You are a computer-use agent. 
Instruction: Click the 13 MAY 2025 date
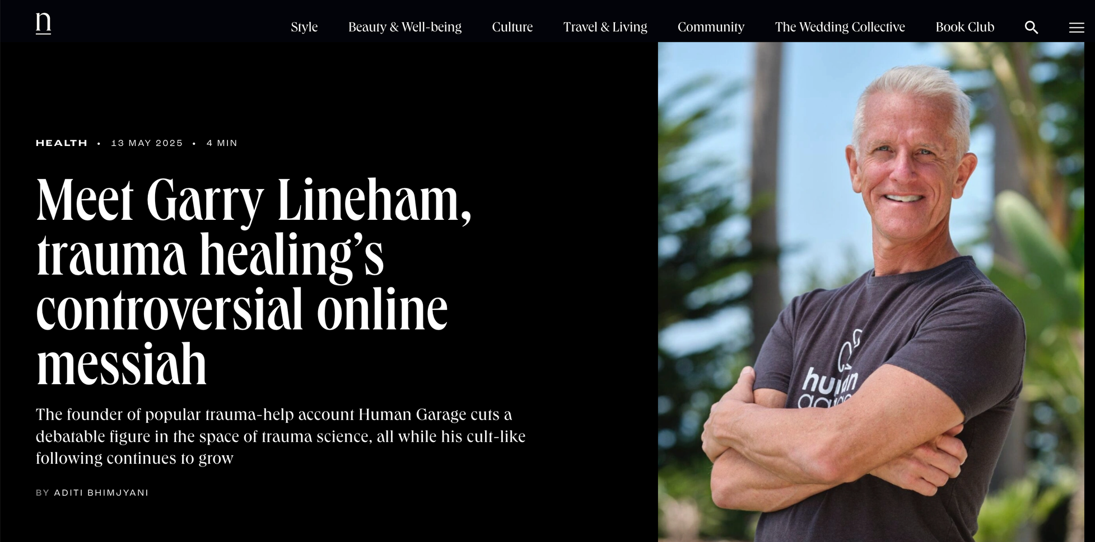click(x=147, y=143)
